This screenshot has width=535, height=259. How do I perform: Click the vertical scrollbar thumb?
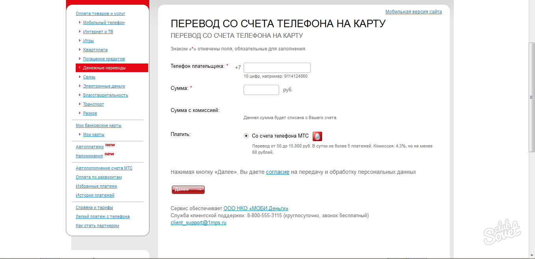click(x=531, y=97)
